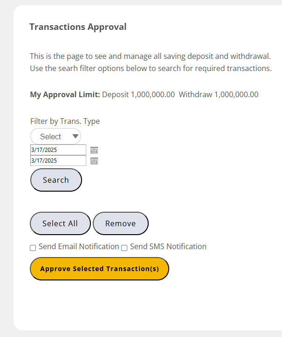Click the Send SMS Notification label text
282x337 pixels.
point(168,246)
